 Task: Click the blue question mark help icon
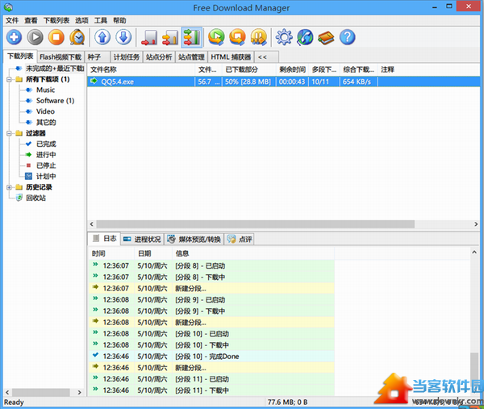[x=347, y=37]
